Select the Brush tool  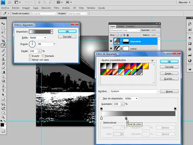3,55
